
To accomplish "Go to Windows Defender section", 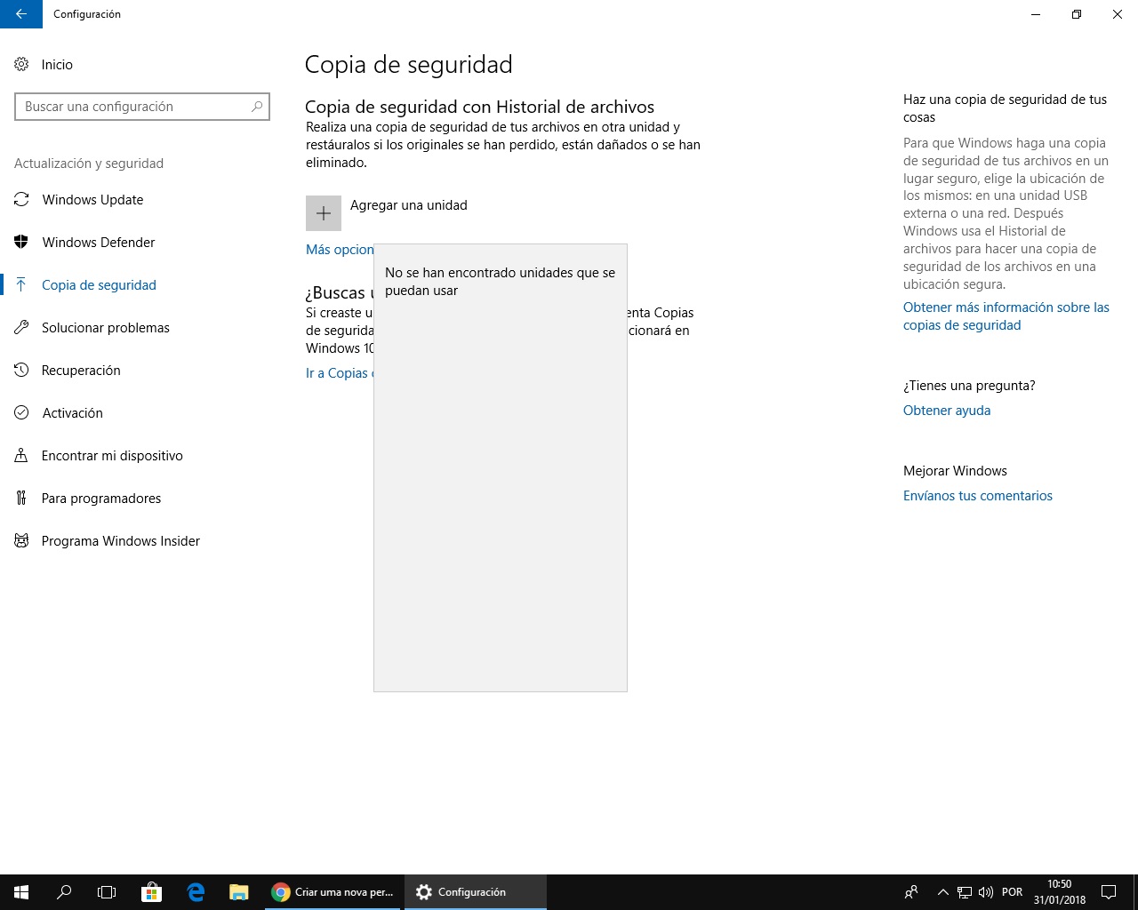I will click(x=99, y=243).
